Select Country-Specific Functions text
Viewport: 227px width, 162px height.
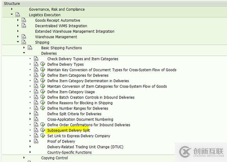tap(70, 152)
